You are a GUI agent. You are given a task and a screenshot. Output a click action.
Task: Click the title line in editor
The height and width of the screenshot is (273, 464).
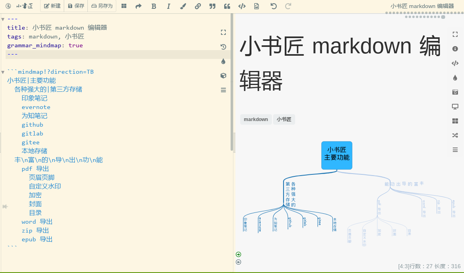(x=57, y=28)
